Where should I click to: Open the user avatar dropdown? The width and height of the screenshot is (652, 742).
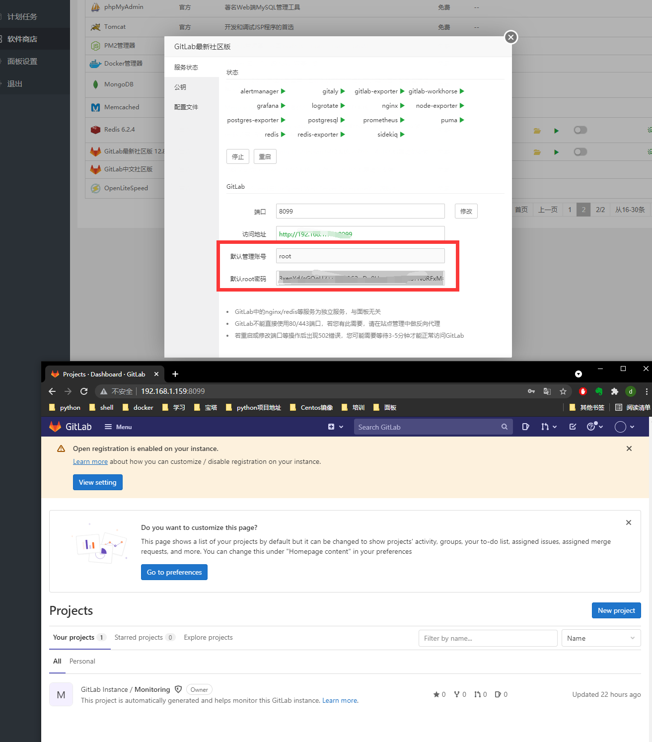[x=625, y=427]
